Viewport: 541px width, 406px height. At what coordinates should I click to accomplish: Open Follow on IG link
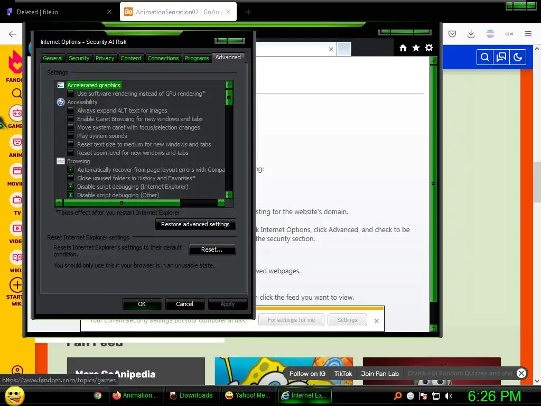click(x=307, y=374)
